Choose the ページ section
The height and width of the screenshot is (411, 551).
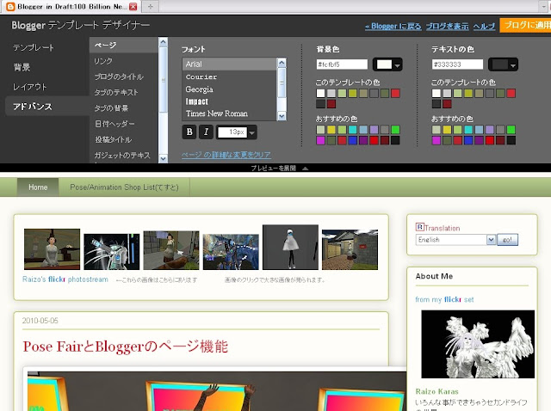[124, 46]
